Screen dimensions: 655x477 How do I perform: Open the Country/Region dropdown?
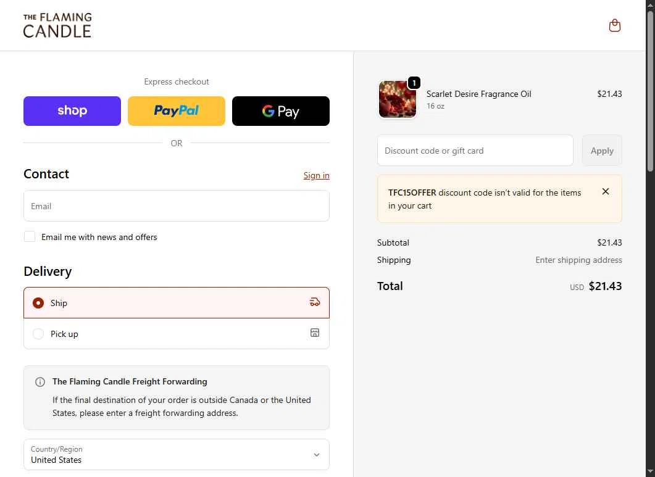click(x=177, y=454)
